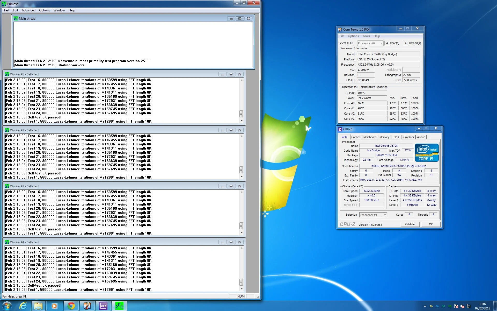Click Core Temp title bar icon
Image resolution: width=497 pixels, height=311 pixels.
pyautogui.click(x=340, y=29)
